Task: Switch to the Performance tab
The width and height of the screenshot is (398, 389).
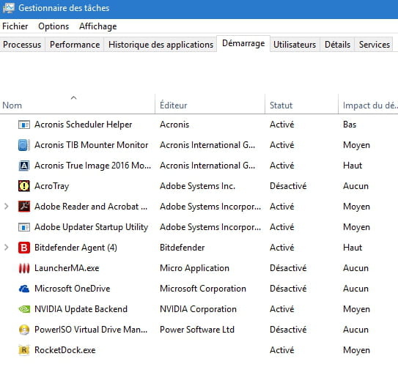Action: coord(75,45)
